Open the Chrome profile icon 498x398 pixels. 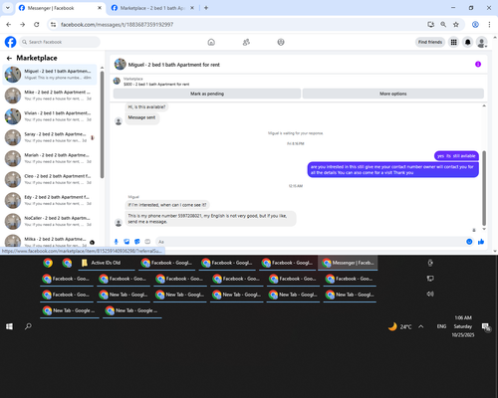[x=475, y=25]
